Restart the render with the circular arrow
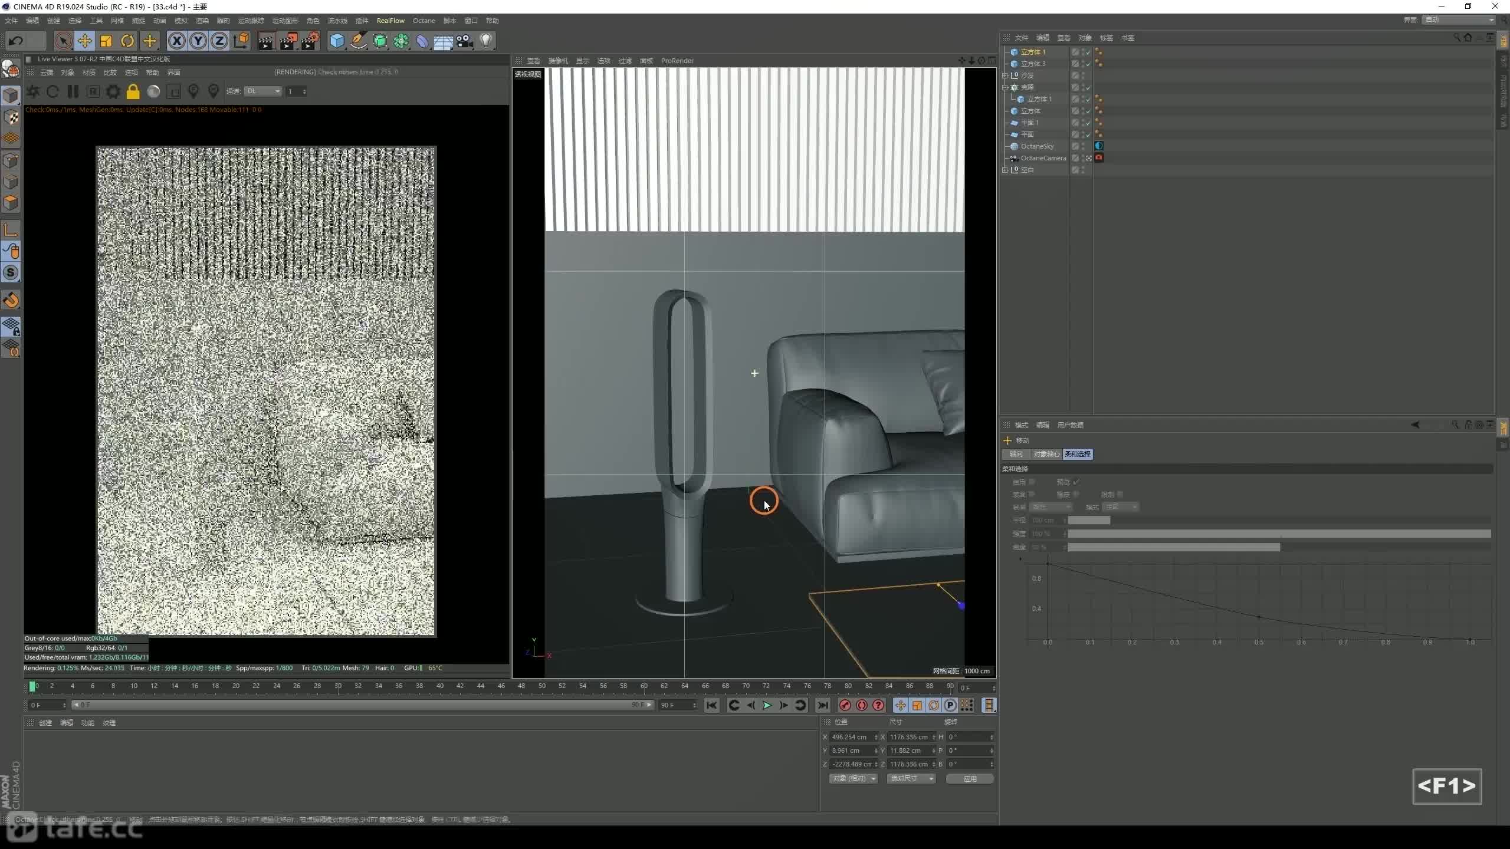 click(x=52, y=91)
